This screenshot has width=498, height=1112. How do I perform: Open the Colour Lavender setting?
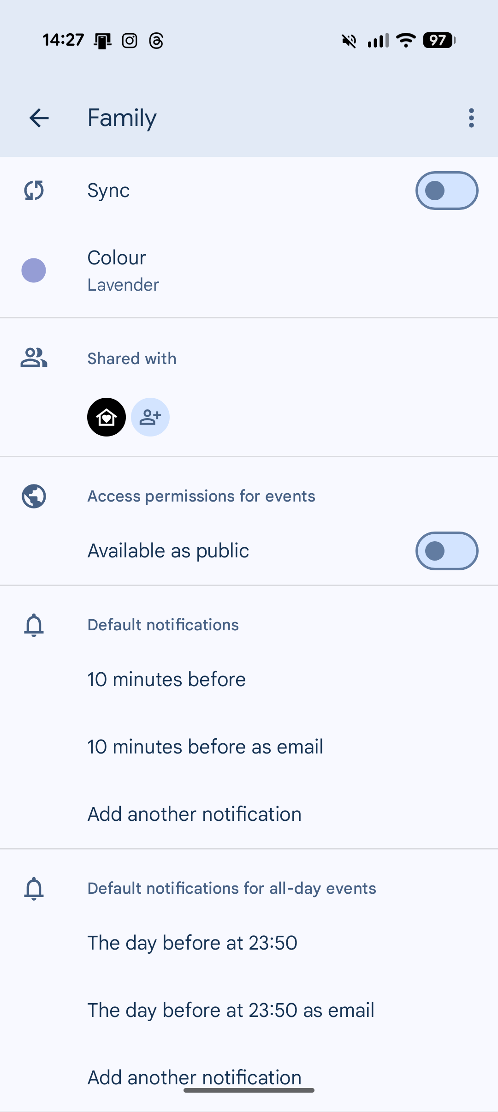pos(124,271)
